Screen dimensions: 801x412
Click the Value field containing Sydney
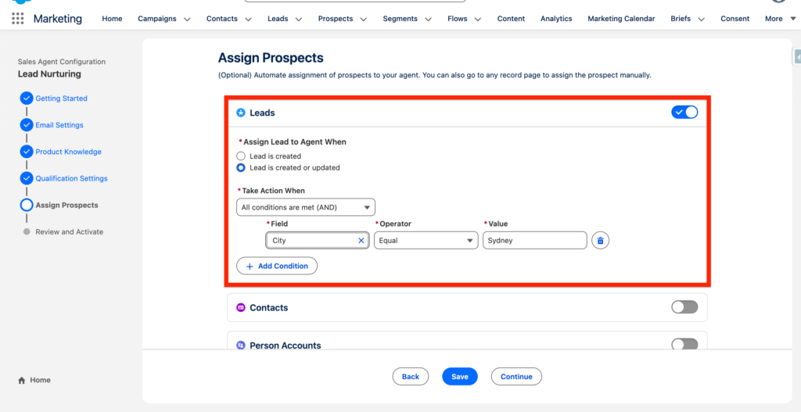[x=534, y=241]
